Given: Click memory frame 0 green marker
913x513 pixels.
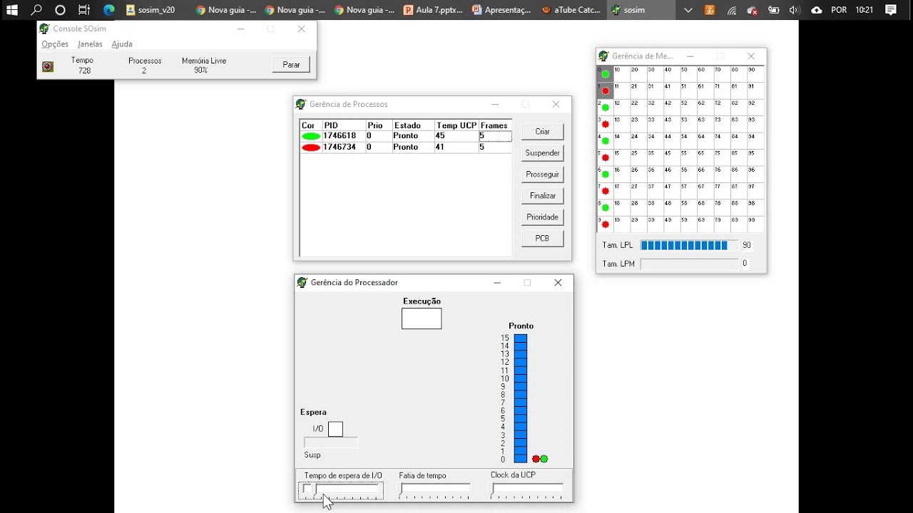Looking at the screenshot, I should point(606,74).
